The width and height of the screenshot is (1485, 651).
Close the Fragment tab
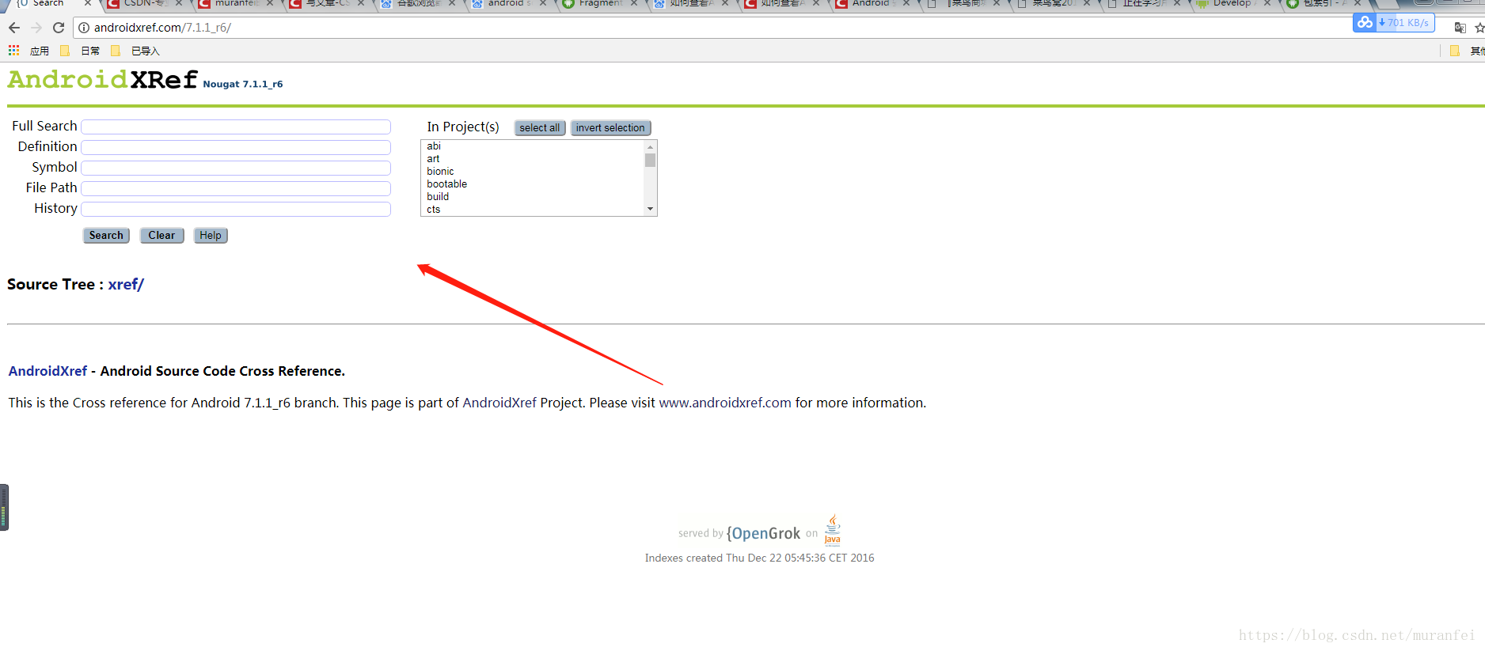634,3
